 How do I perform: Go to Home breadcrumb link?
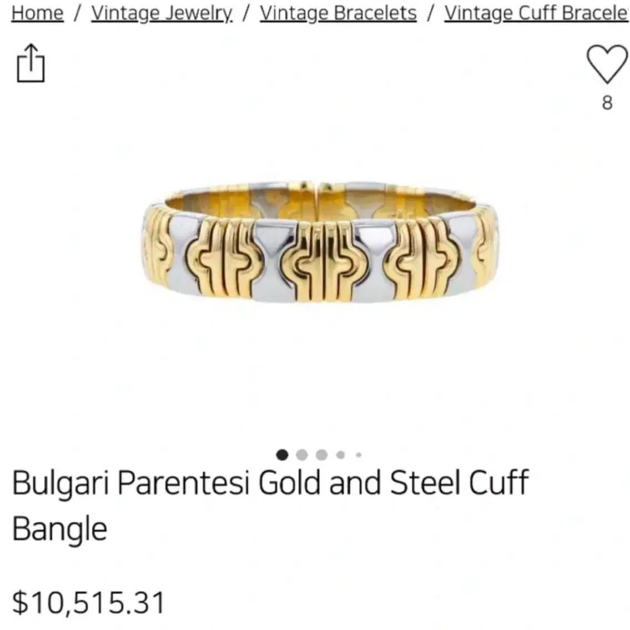click(37, 13)
